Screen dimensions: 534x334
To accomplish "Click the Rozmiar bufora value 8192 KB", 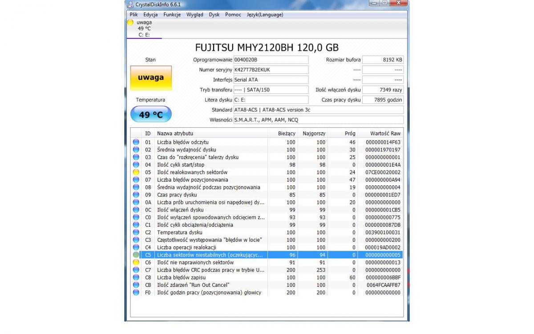I will point(383,60).
